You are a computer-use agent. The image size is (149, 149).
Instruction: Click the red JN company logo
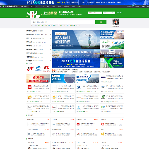pos(30,69)
